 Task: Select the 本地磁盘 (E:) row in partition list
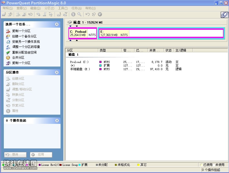125,69
